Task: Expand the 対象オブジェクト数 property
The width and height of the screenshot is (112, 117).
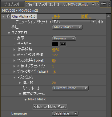Action: coord(14,66)
